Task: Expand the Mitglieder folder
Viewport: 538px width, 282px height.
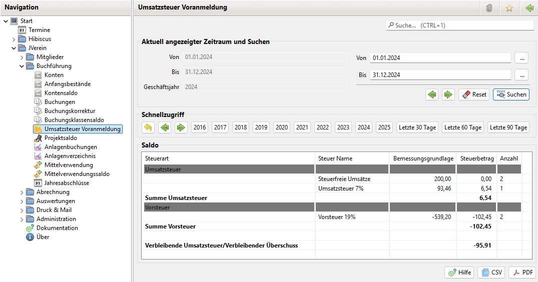Action: pos(22,57)
